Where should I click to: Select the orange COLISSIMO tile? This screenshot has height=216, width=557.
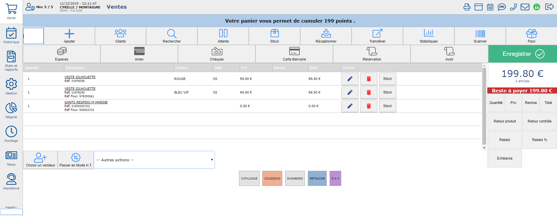click(x=272, y=178)
